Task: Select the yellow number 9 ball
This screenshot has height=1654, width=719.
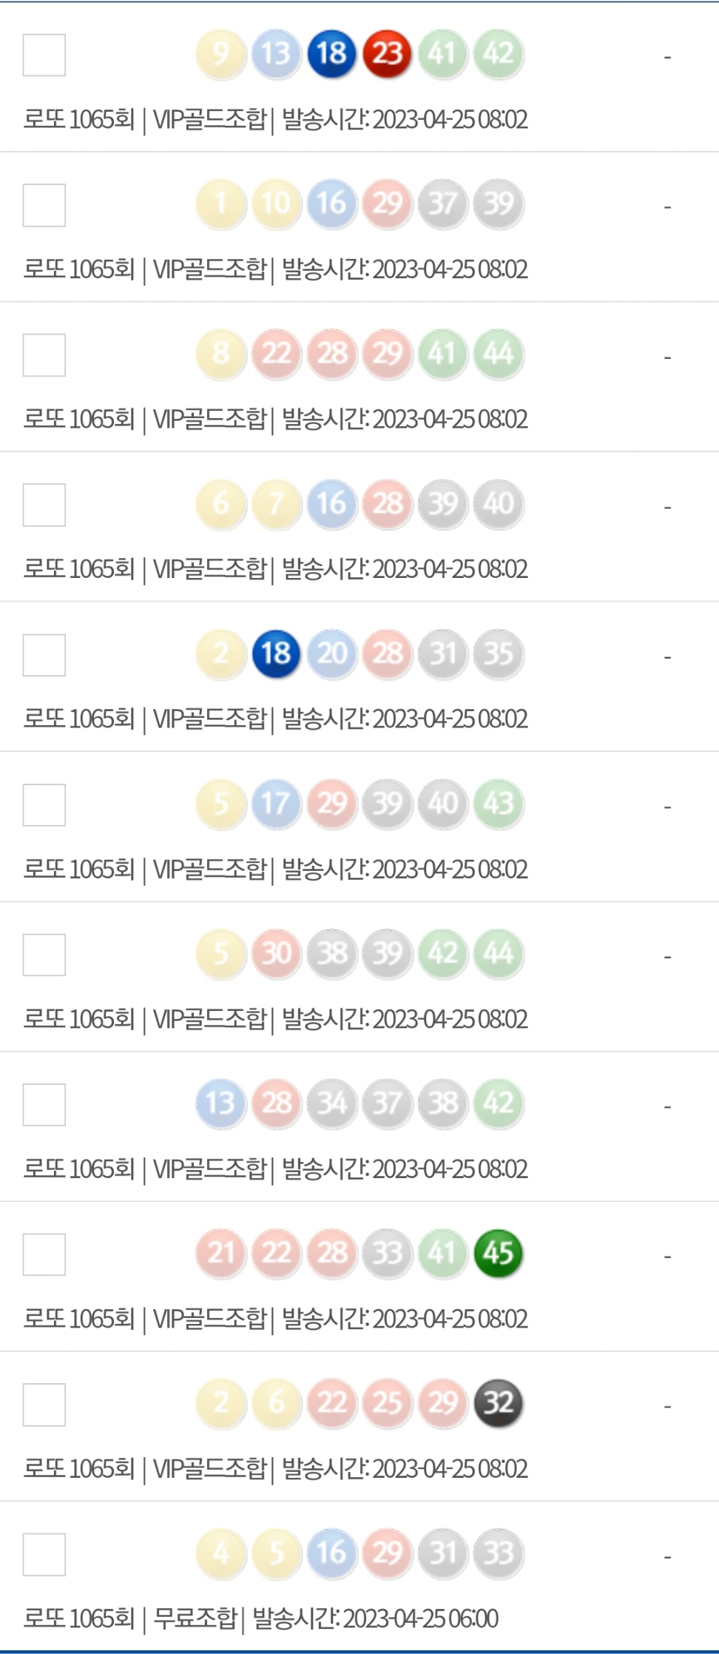Action: pos(220,54)
